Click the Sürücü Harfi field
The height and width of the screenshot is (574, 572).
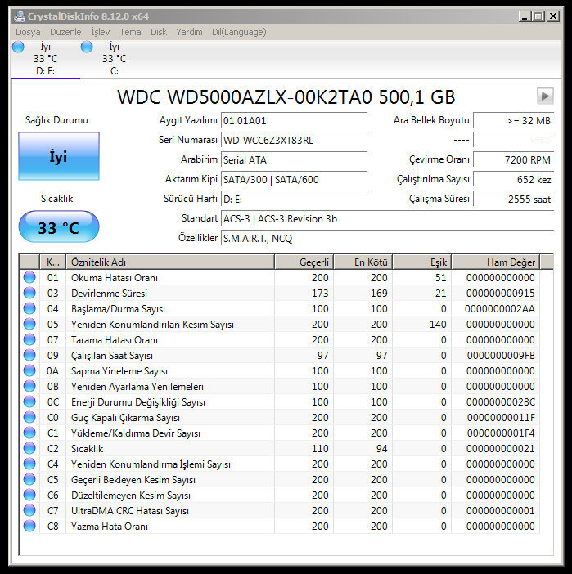295,200
